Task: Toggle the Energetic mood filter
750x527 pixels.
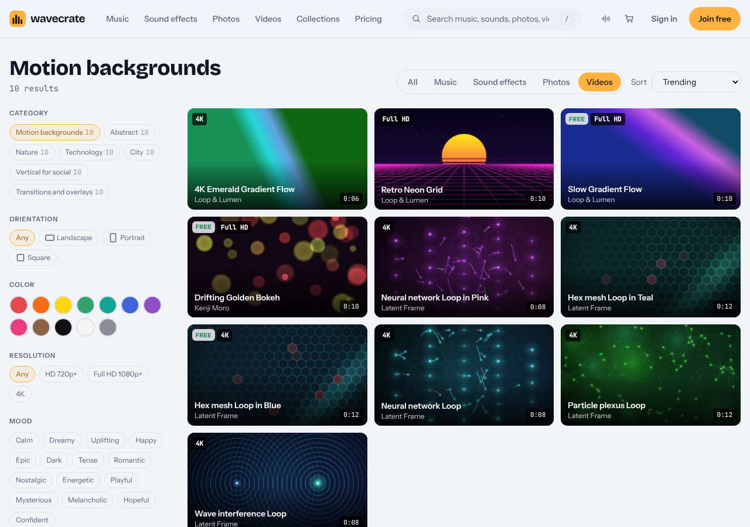Action: click(79, 480)
